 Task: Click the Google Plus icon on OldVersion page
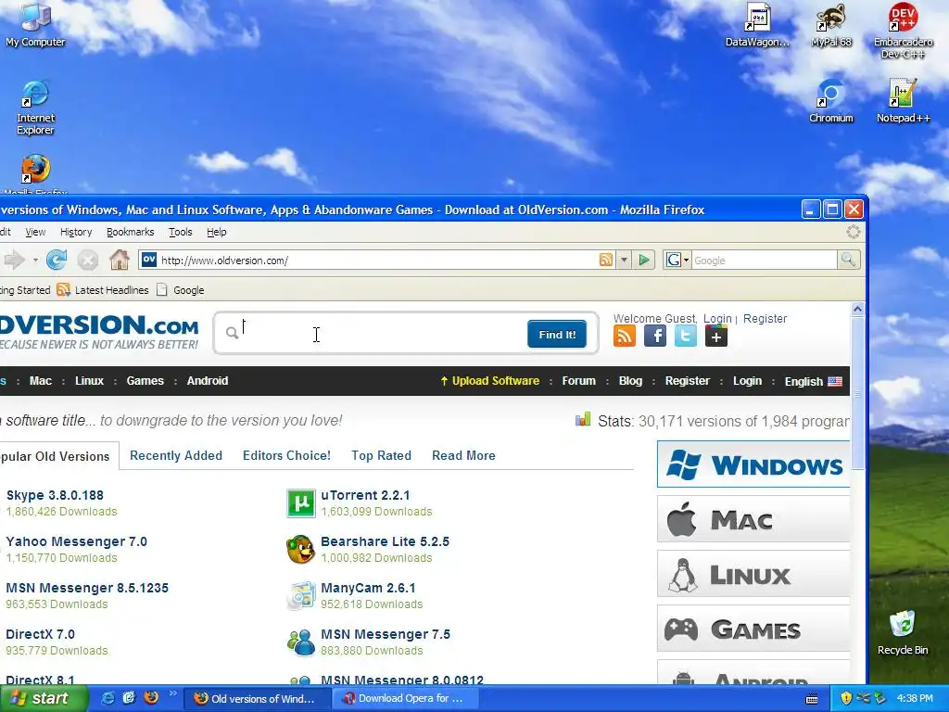[716, 336]
